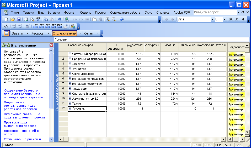Open the Сервис menu
The image size is (251, 148).
coord(86,13)
